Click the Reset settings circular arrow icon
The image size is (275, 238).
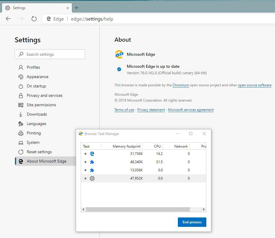(21, 152)
